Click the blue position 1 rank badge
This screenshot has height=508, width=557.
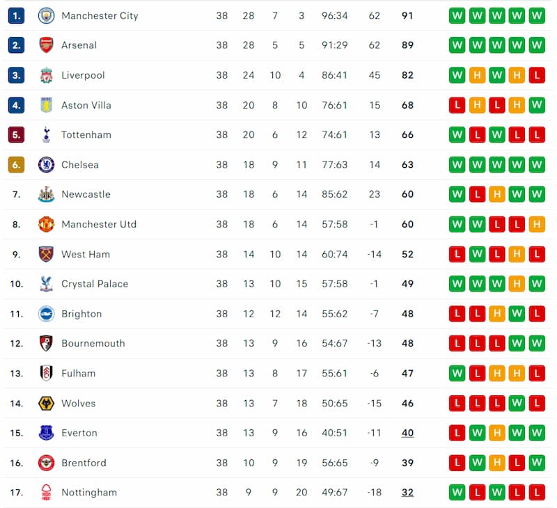(16, 15)
